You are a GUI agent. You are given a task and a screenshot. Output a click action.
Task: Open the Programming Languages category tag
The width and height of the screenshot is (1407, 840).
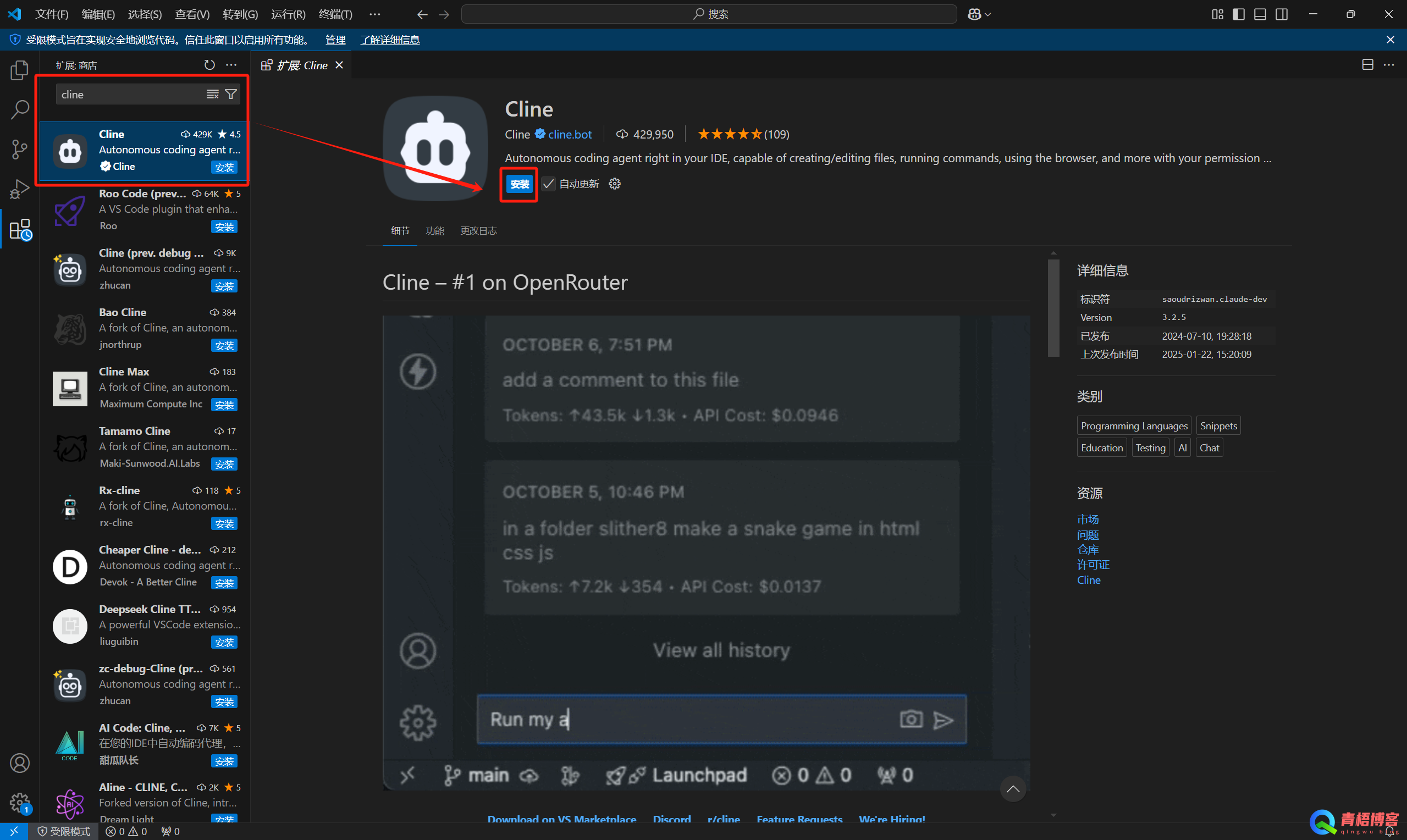click(1134, 425)
